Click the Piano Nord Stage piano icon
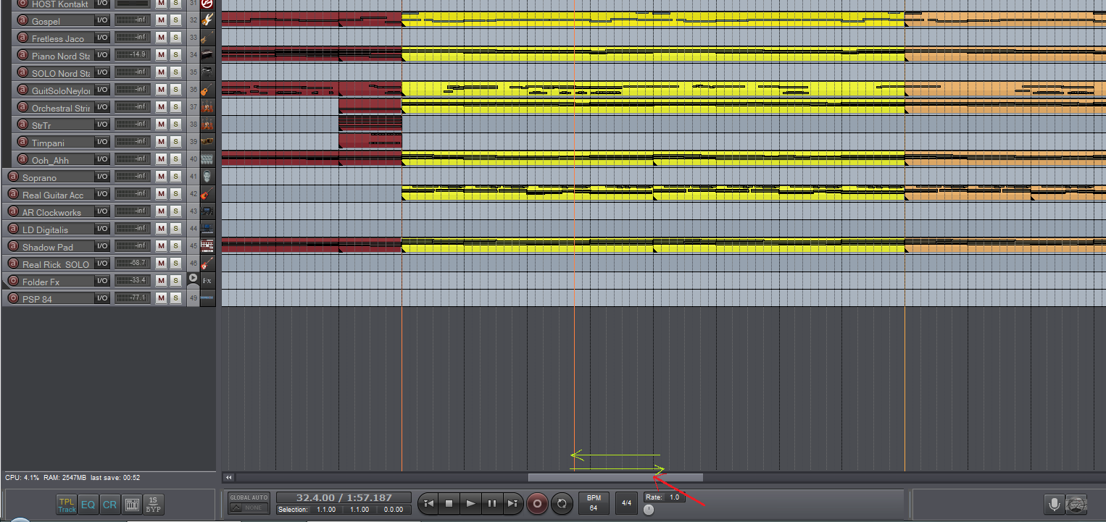Screen dimensions: 1106x522 click(x=207, y=55)
